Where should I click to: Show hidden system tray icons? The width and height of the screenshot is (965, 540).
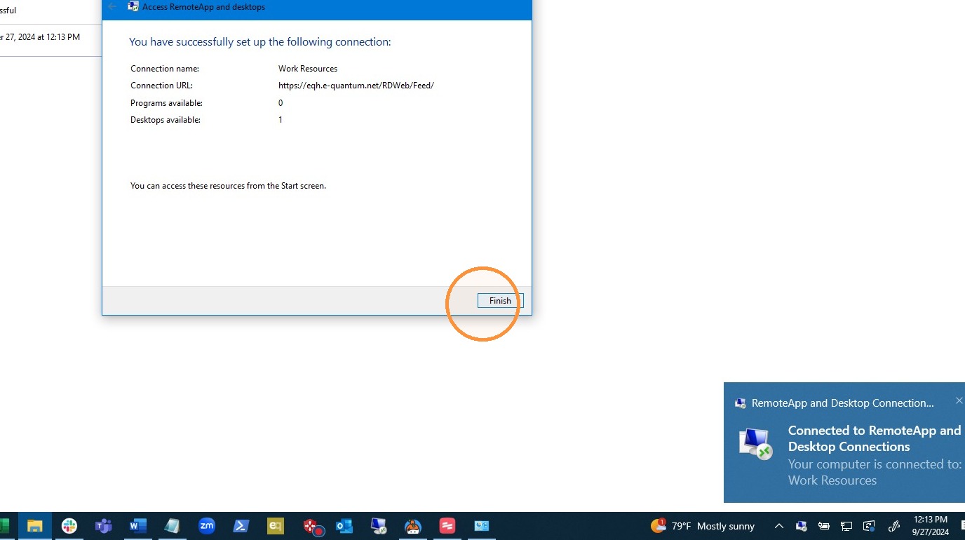tap(778, 526)
